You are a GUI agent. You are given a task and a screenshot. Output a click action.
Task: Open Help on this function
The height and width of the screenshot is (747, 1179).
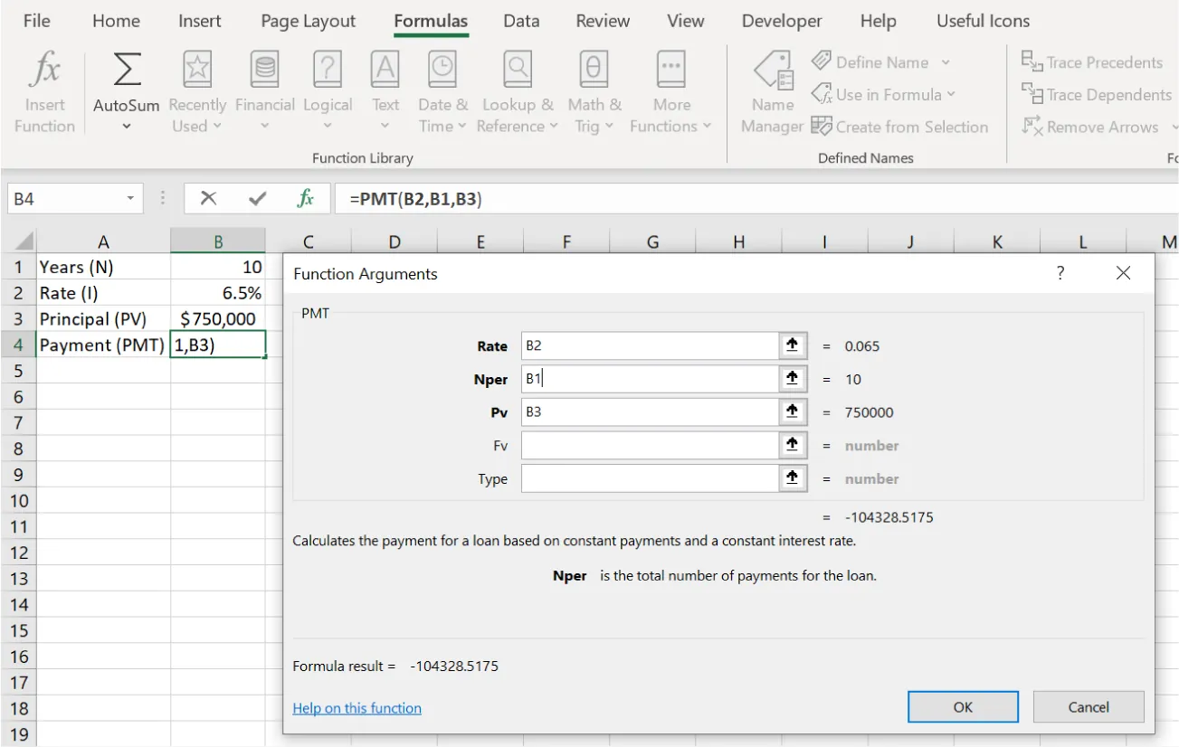(x=356, y=707)
